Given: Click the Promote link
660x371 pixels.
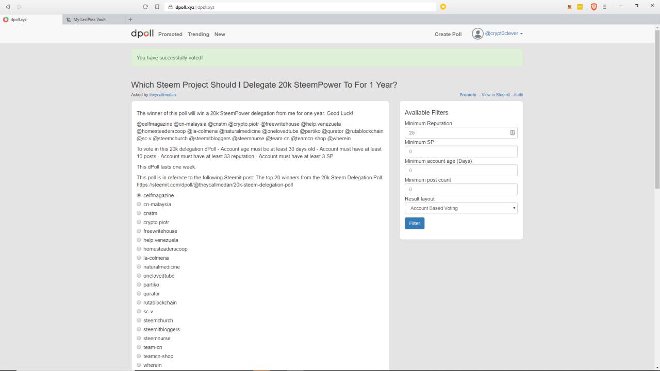Looking at the screenshot, I should (468, 95).
